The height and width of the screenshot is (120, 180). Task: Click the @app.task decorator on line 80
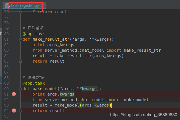click(34, 34)
